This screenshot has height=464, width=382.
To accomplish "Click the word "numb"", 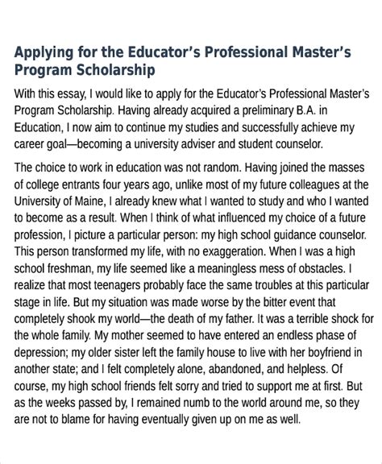I will [192, 404].
